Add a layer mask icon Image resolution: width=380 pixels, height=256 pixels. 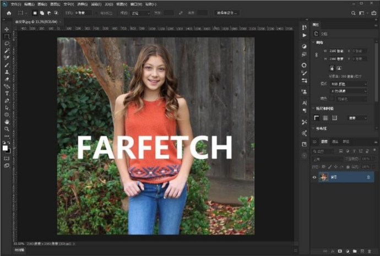click(340, 252)
